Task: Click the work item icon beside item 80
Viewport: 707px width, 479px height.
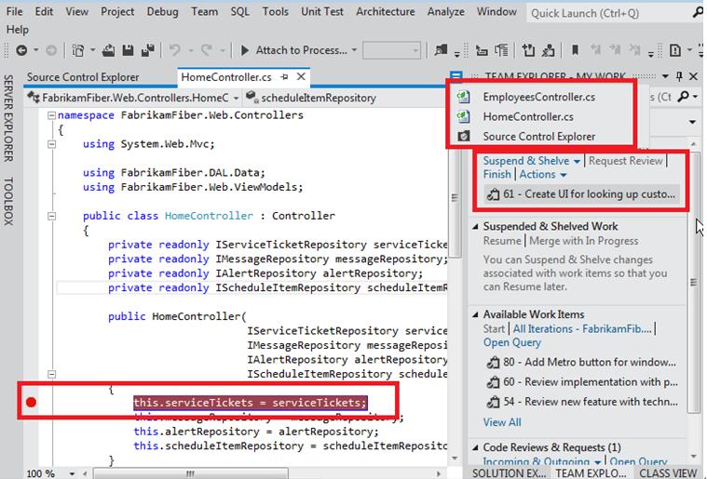Action: pyautogui.click(x=494, y=363)
